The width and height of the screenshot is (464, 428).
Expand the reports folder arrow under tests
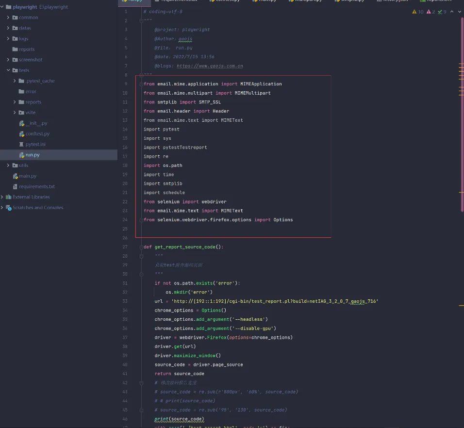[15, 102]
